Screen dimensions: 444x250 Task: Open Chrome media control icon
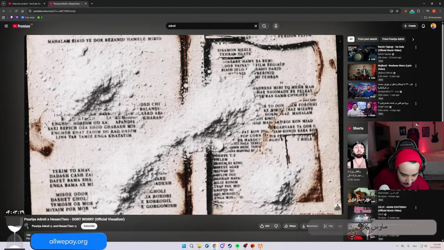(427, 11)
